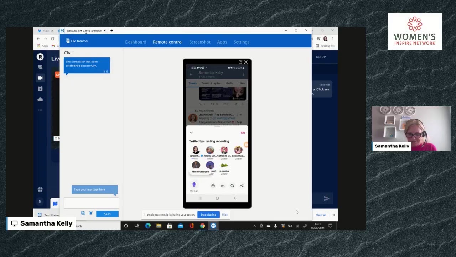Tap Android back navigation button
Viewport: 456px width, 257px height.
pyautogui.click(x=234, y=198)
